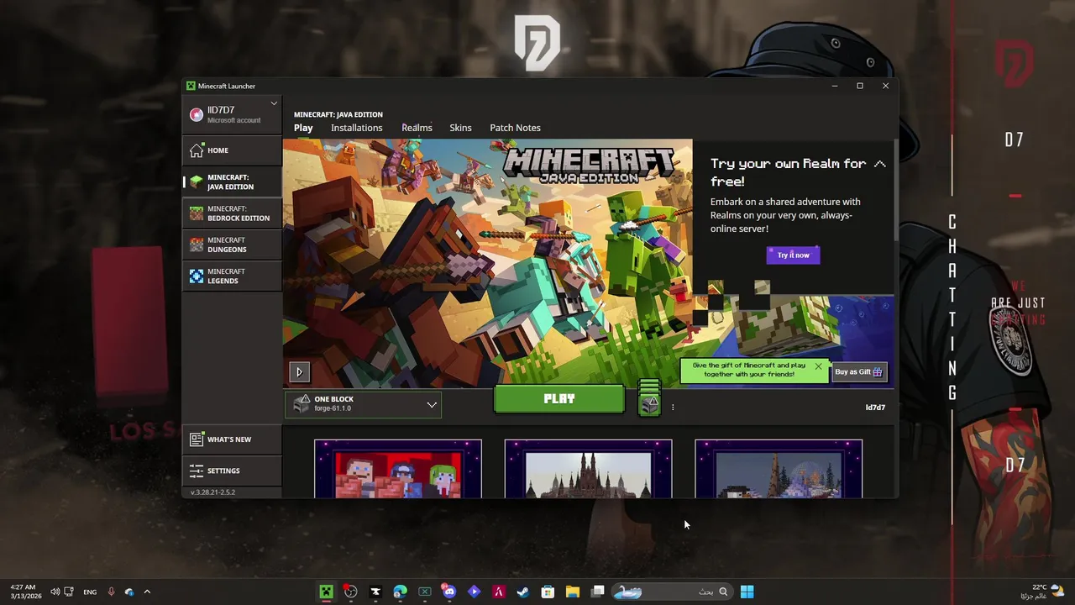Open Microsoft Store from the taskbar
This screenshot has width=1075, height=605.
coord(548,592)
